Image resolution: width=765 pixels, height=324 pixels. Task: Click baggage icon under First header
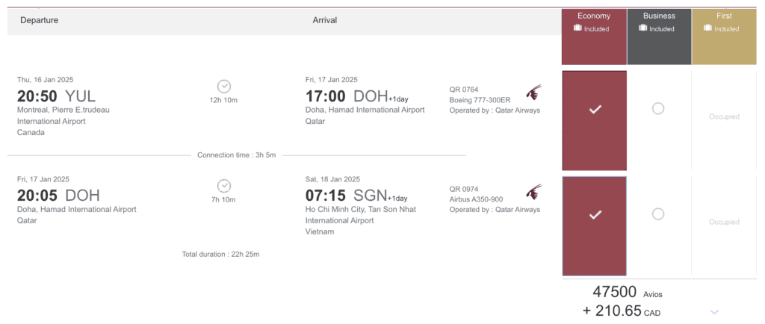click(707, 28)
